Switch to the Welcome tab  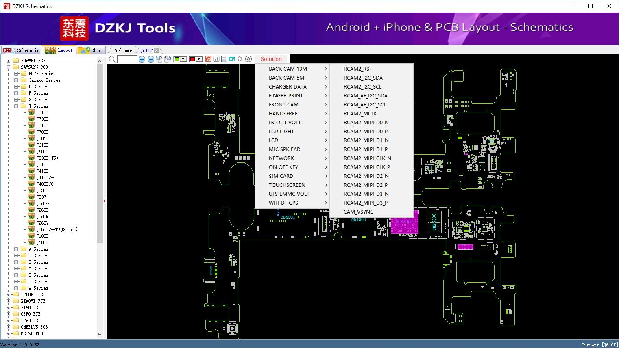[123, 50]
